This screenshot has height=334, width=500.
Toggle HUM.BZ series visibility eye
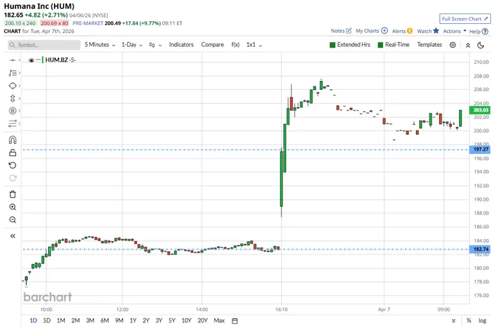(x=31, y=60)
